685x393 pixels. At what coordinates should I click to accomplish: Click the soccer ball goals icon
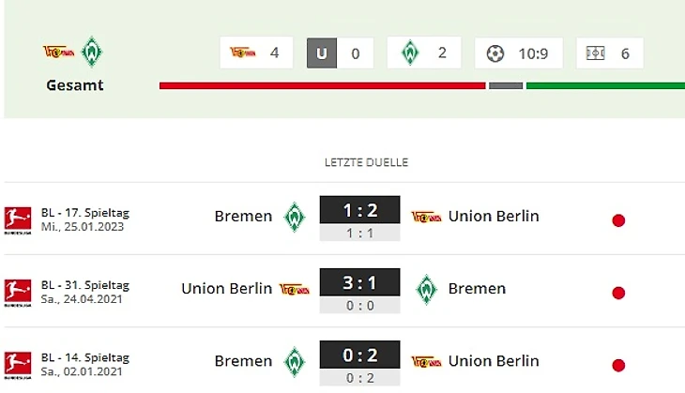coord(495,53)
